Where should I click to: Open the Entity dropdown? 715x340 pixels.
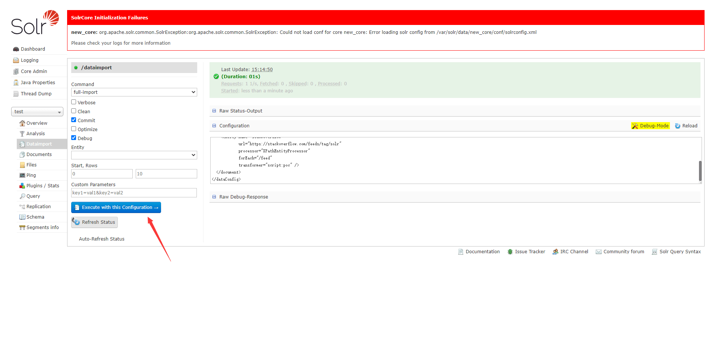pos(134,155)
